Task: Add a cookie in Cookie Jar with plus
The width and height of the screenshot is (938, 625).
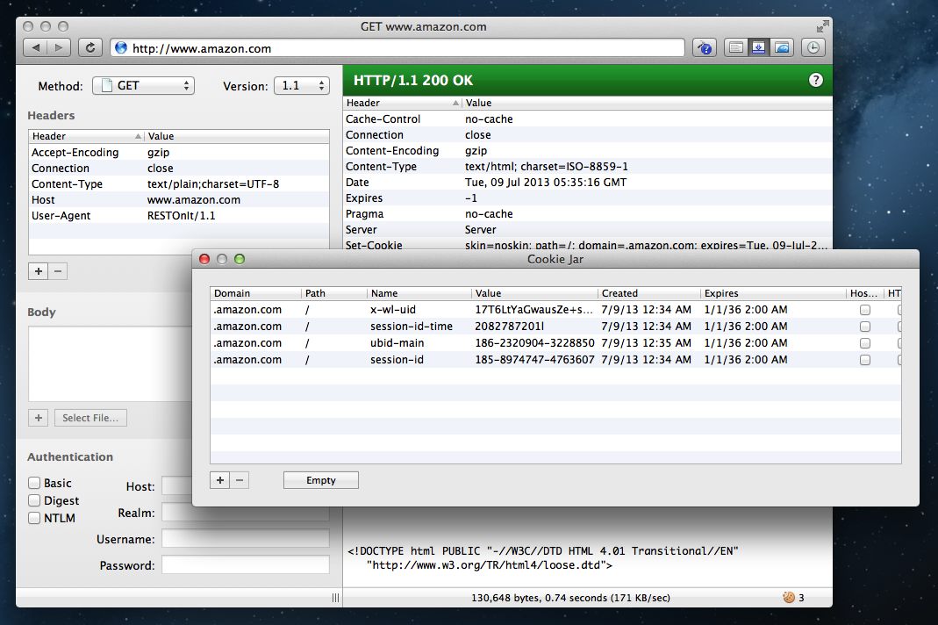Action: tap(220, 480)
